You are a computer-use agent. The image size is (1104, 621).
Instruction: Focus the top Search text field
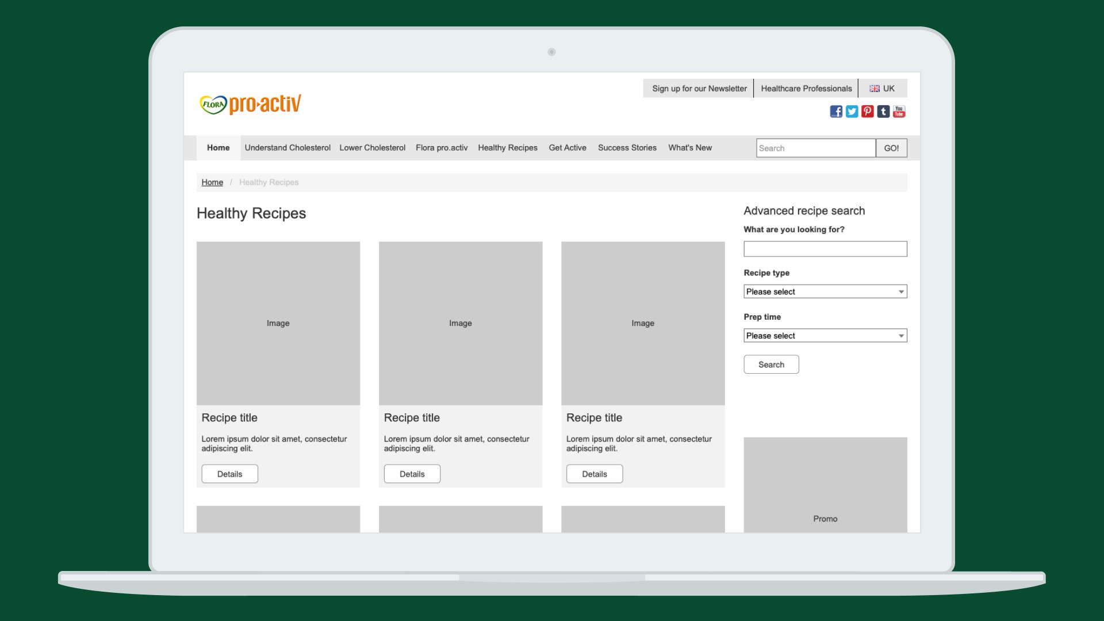click(815, 148)
